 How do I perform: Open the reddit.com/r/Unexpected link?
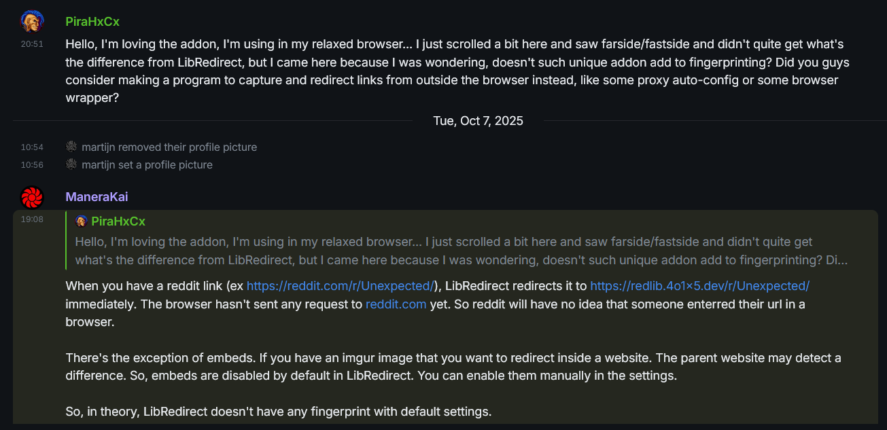point(340,285)
